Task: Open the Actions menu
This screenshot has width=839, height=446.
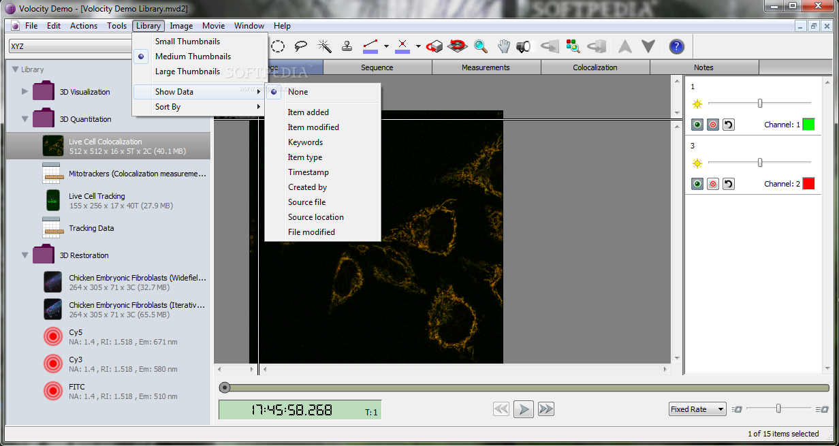Action: pyautogui.click(x=84, y=26)
